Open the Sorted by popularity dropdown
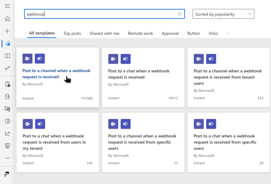The width and height of the screenshot is (271, 184). click(223, 14)
